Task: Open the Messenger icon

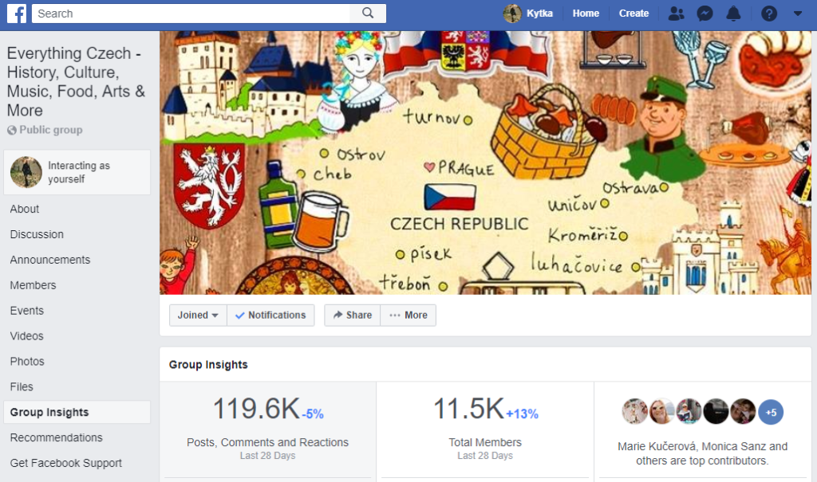Action: tap(705, 14)
